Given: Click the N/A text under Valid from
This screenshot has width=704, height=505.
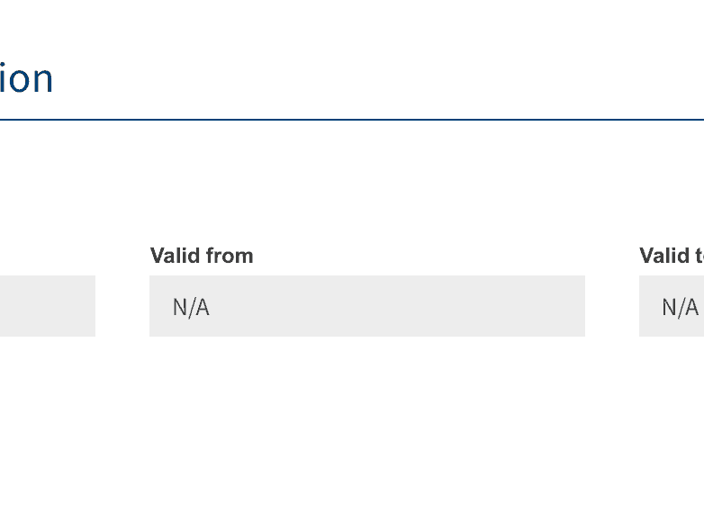Looking at the screenshot, I should [x=191, y=307].
